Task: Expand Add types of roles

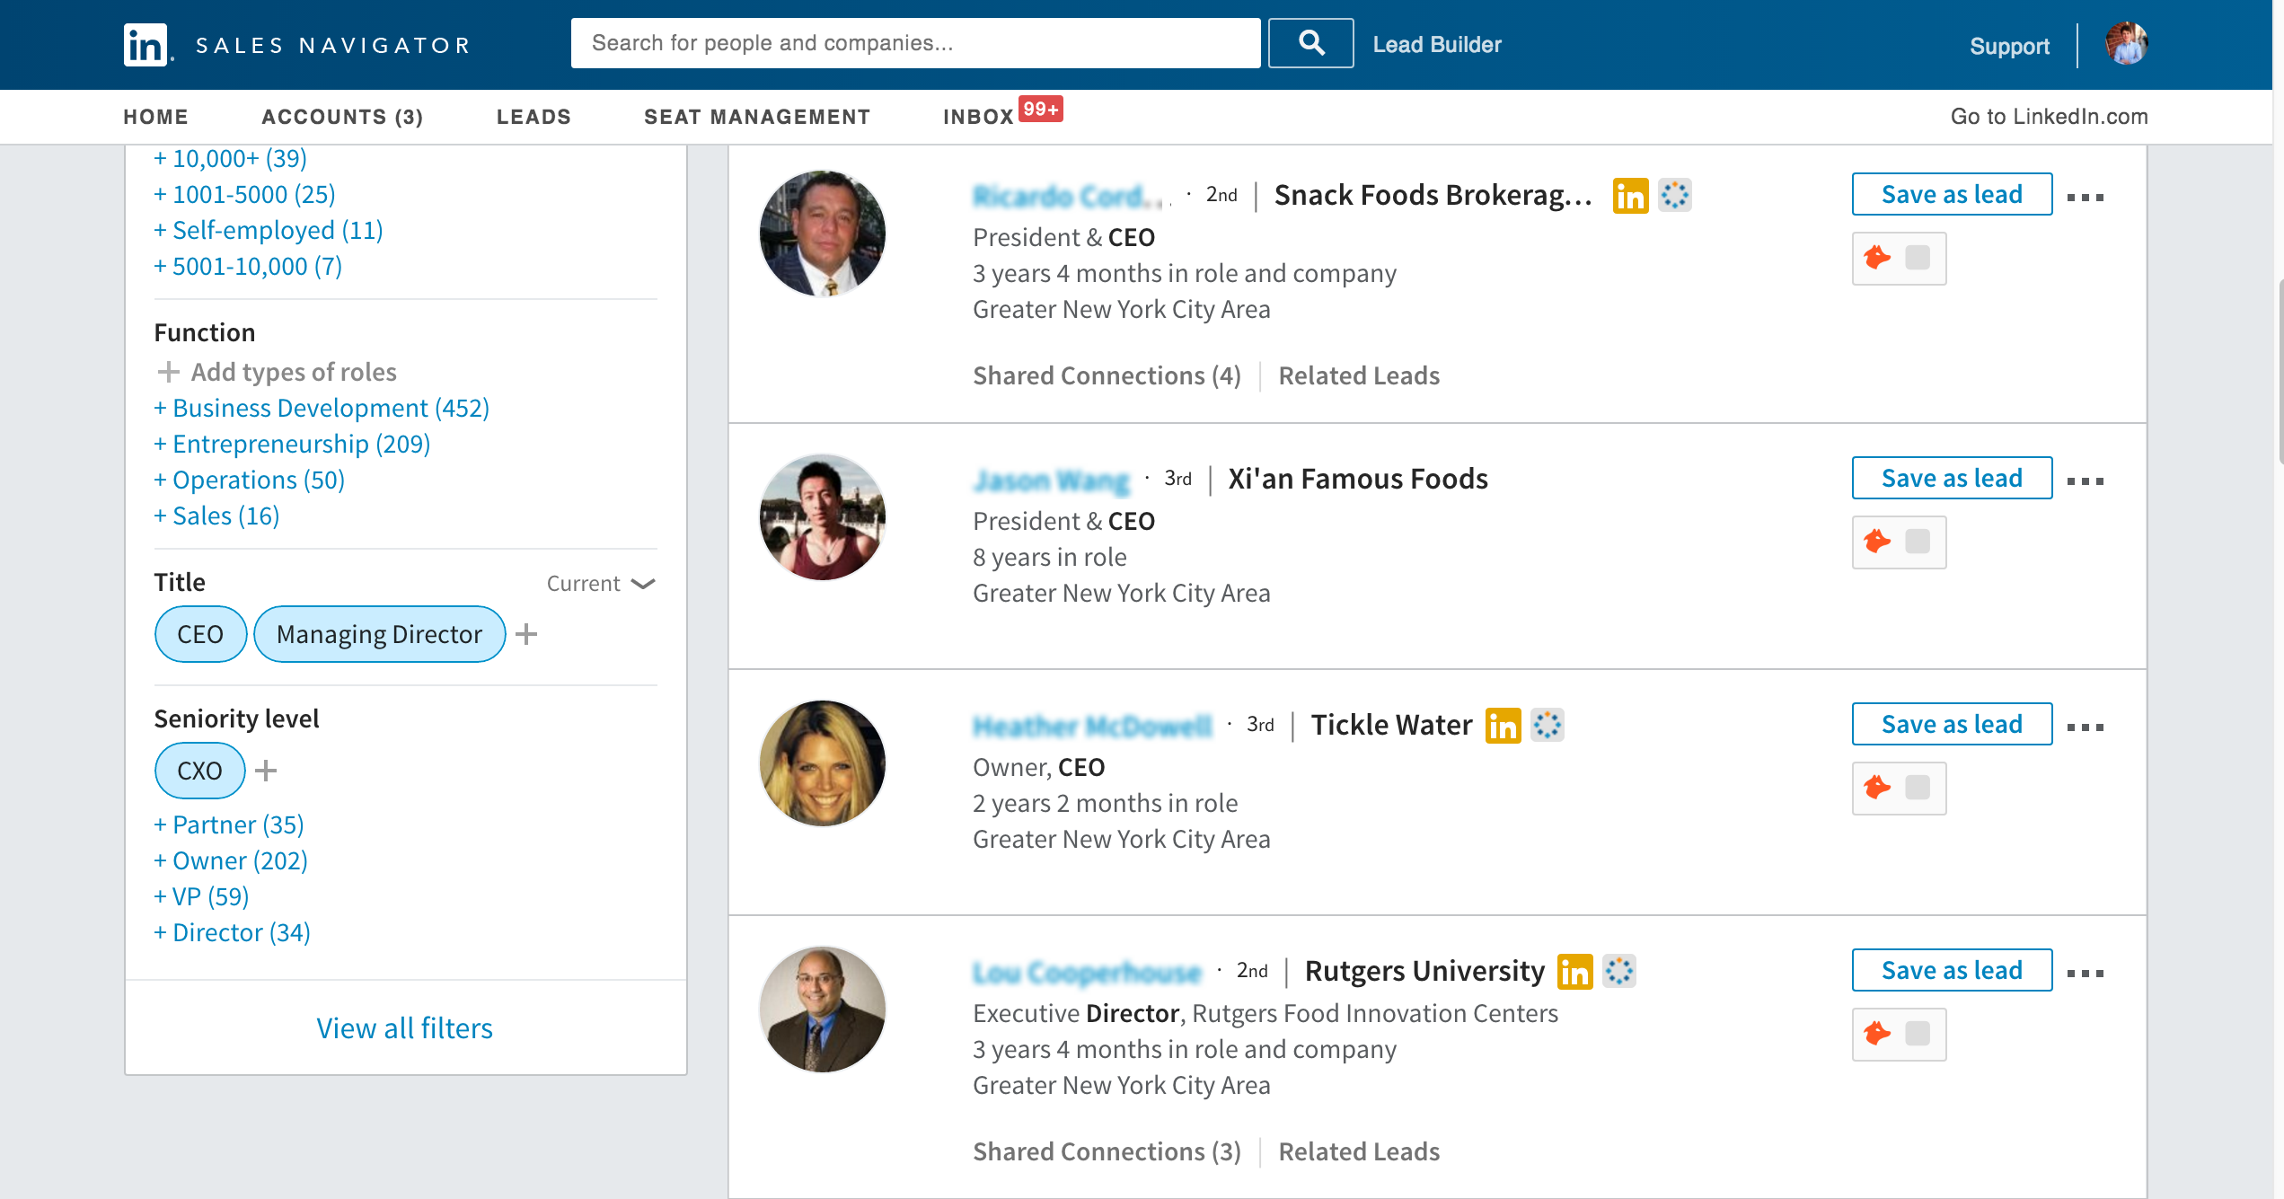Action: click(277, 372)
